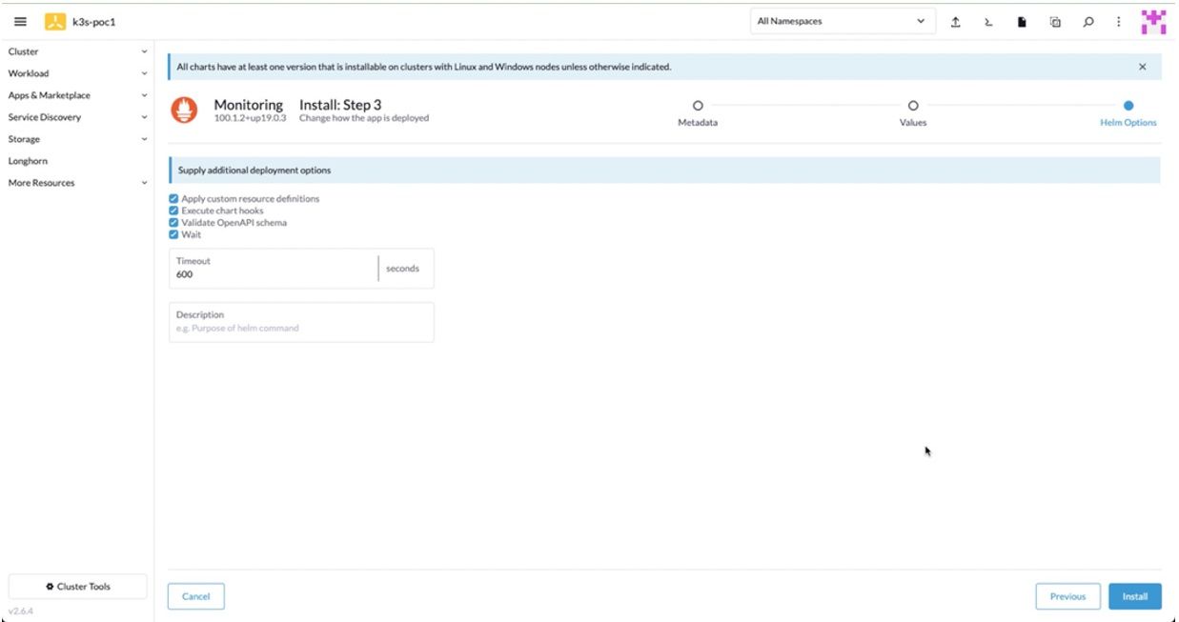Click the Previous button
Image resolution: width=1179 pixels, height=622 pixels.
click(x=1067, y=596)
